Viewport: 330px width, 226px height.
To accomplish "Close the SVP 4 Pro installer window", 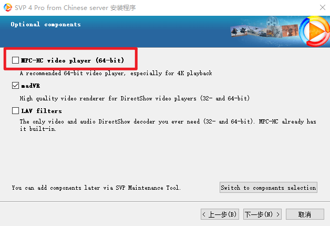I will pos(323,7).
